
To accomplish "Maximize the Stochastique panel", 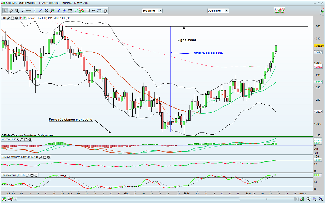I will pos(32,175).
